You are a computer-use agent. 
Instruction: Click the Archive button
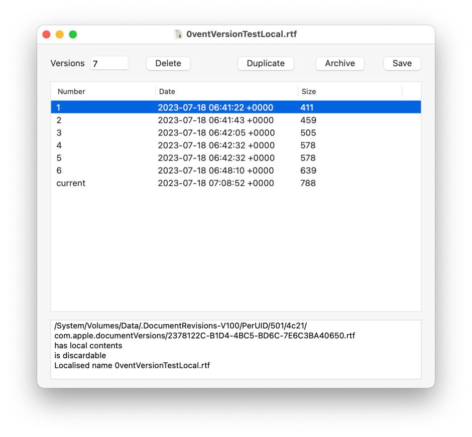pos(339,63)
